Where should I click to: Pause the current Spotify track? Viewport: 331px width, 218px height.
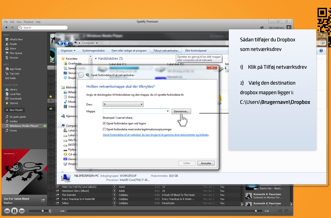(x=15, y=211)
